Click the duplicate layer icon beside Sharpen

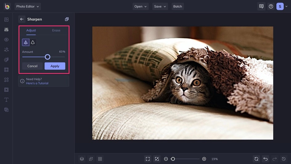67,19
